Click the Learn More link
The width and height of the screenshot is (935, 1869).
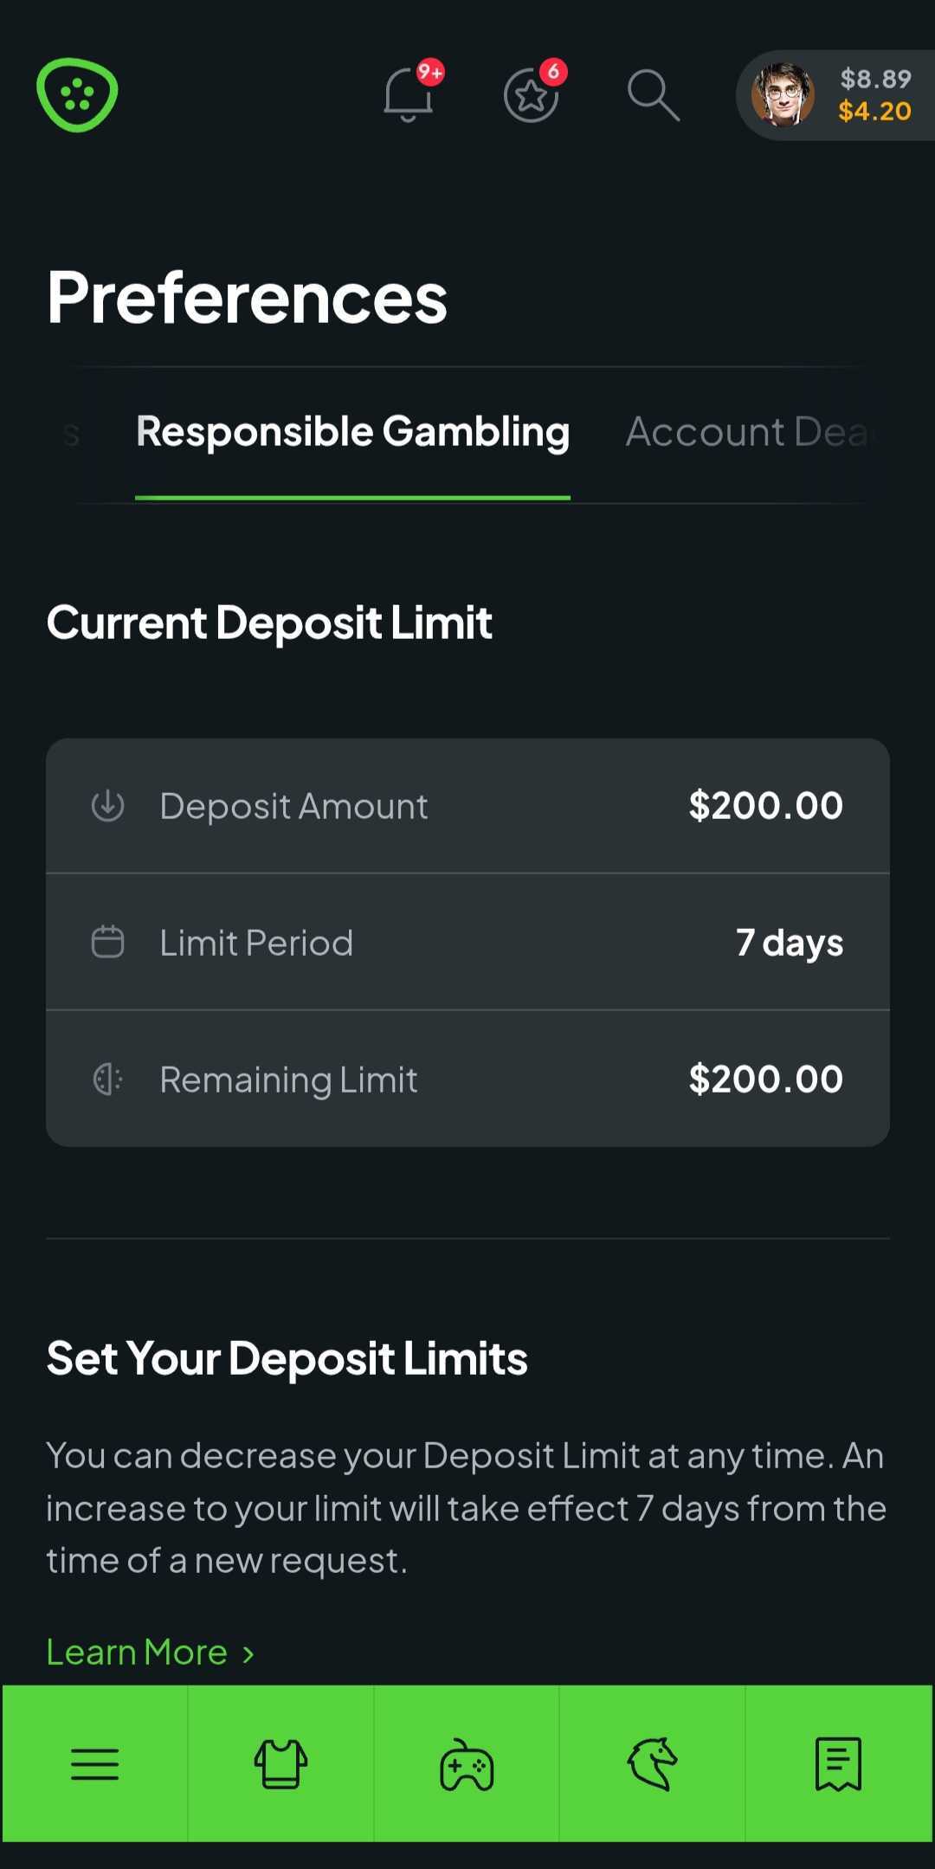(x=137, y=1653)
